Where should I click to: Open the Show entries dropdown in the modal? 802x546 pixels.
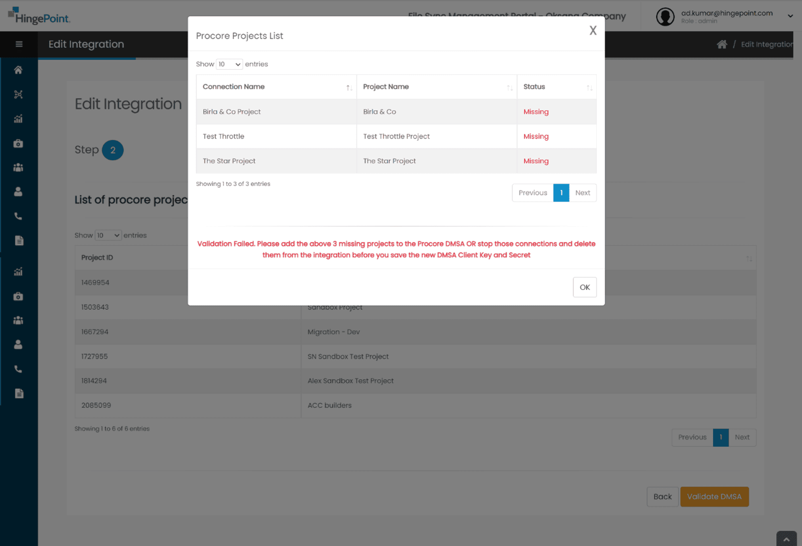click(x=229, y=64)
